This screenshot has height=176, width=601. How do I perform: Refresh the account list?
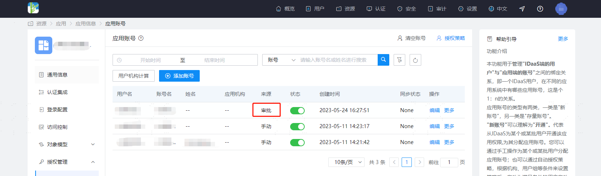(415, 60)
